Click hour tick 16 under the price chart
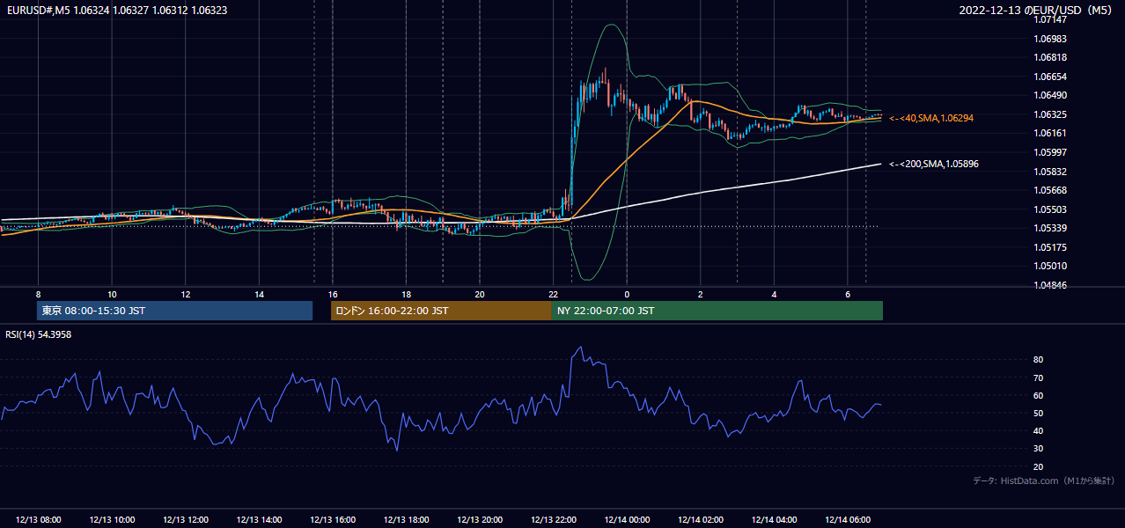Screen dimensions: 1125x528 coord(333,294)
